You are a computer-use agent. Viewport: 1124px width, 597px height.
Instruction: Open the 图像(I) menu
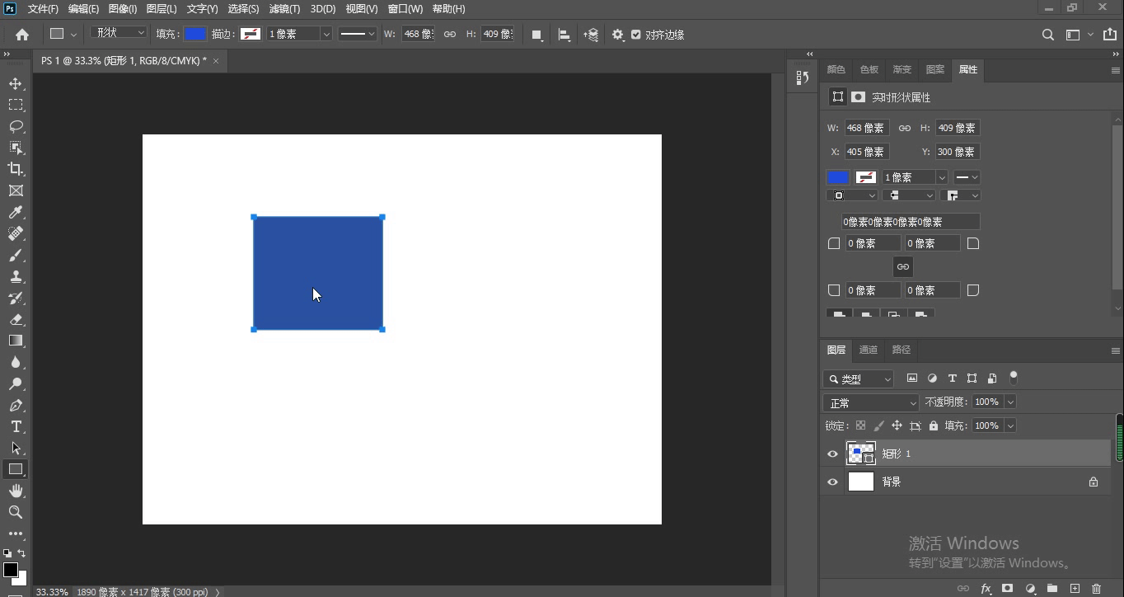(x=123, y=8)
